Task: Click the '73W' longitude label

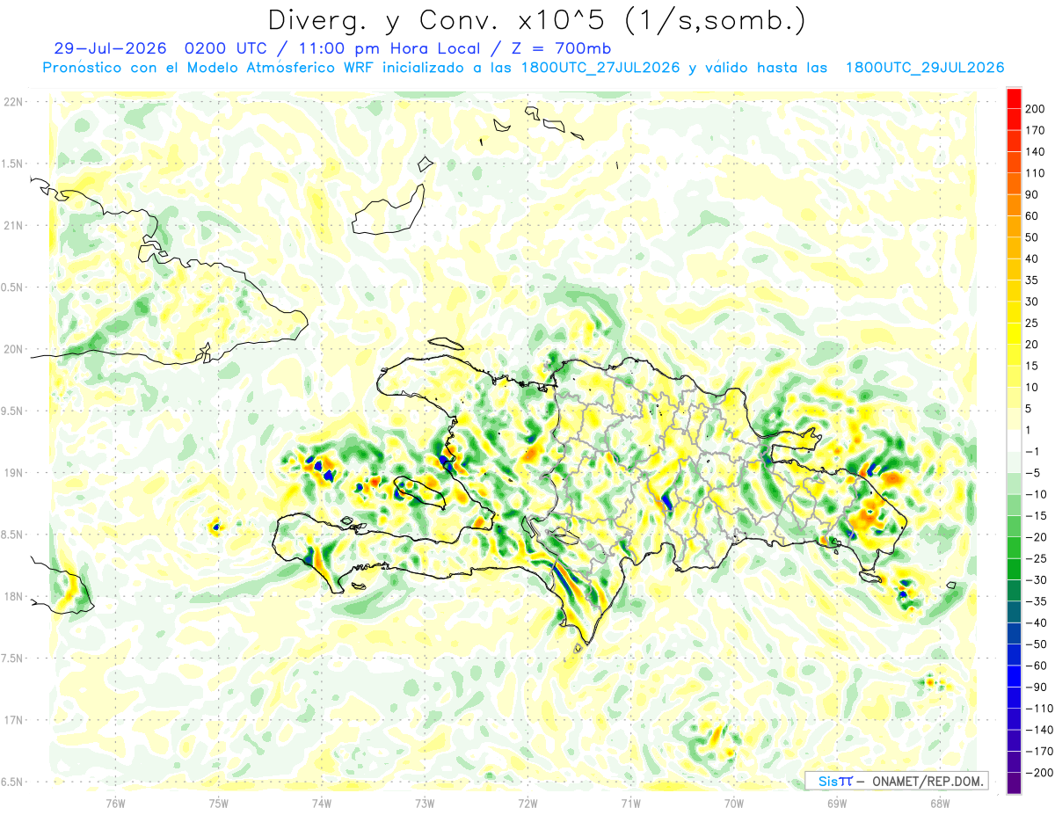Action: point(425,803)
